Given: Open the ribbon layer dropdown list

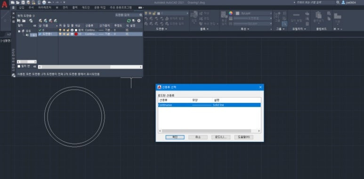Looking at the screenshot, I should [x=187, y=14].
